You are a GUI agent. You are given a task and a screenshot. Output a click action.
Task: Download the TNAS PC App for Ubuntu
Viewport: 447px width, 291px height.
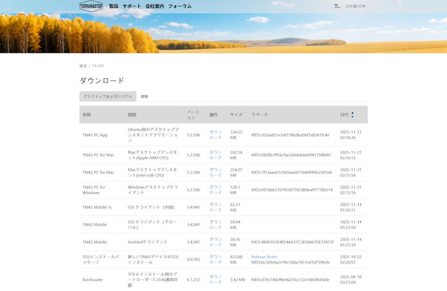215,135
